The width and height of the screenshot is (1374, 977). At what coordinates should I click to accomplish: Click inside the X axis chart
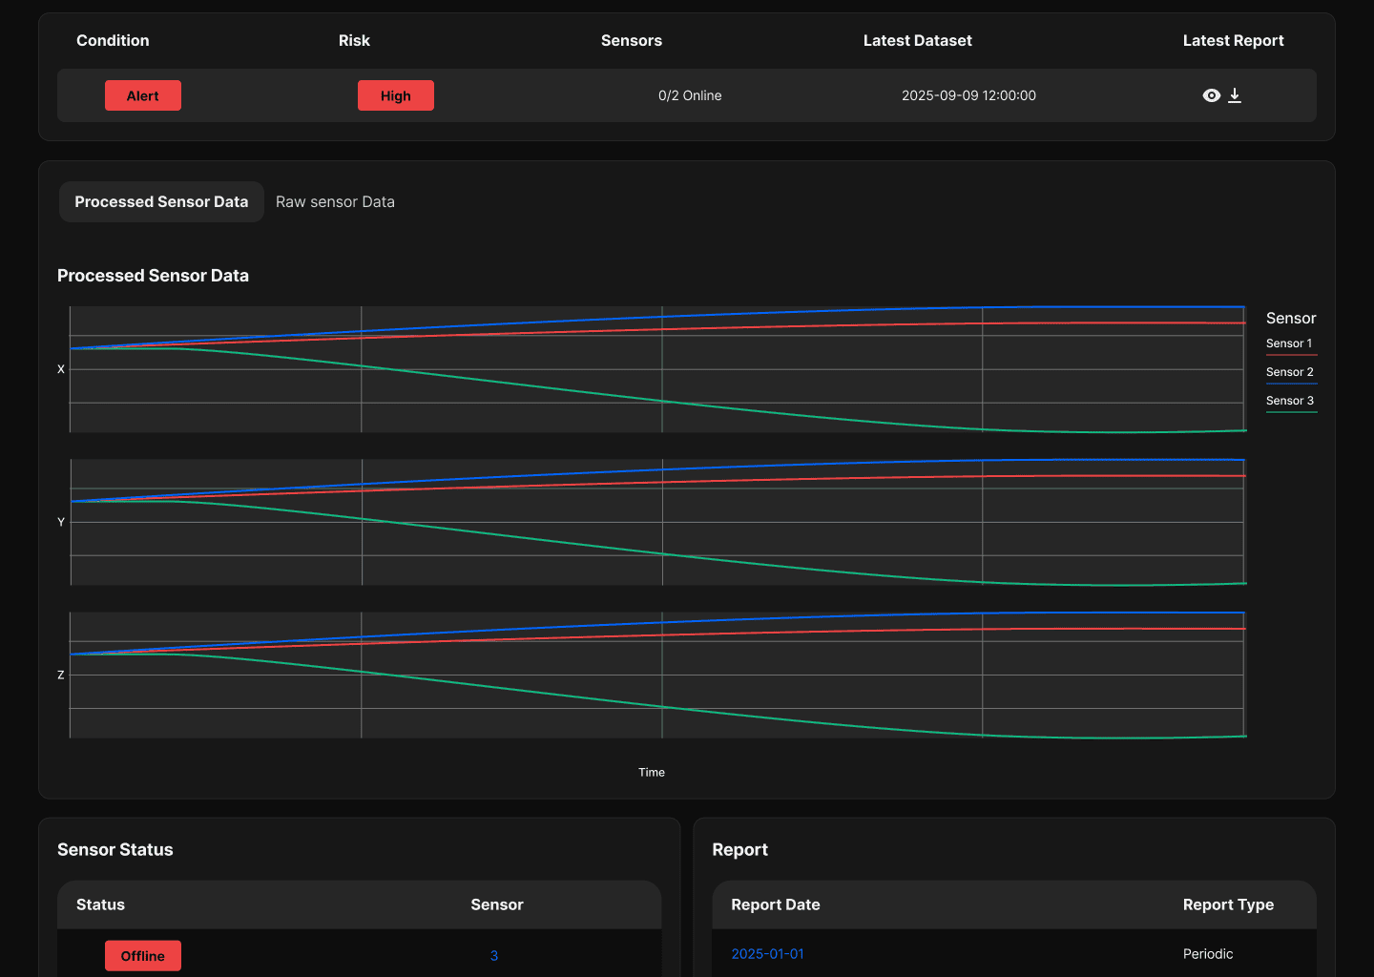click(x=657, y=369)
